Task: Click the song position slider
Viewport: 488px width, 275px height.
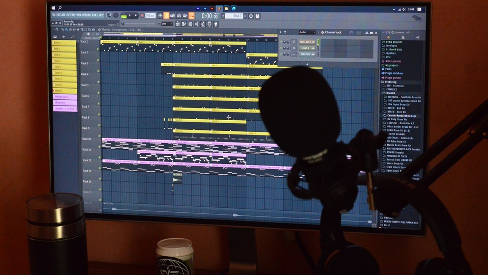Action: (x=139, y=24)
